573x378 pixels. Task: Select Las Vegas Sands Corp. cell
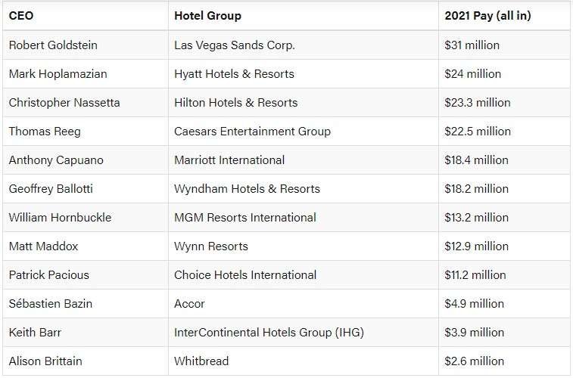tap(304, 45)
